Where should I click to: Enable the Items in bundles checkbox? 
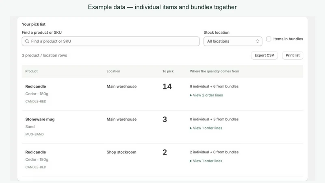[x=269, y=39]
